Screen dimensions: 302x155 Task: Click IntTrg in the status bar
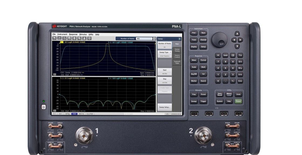(67, 114)
